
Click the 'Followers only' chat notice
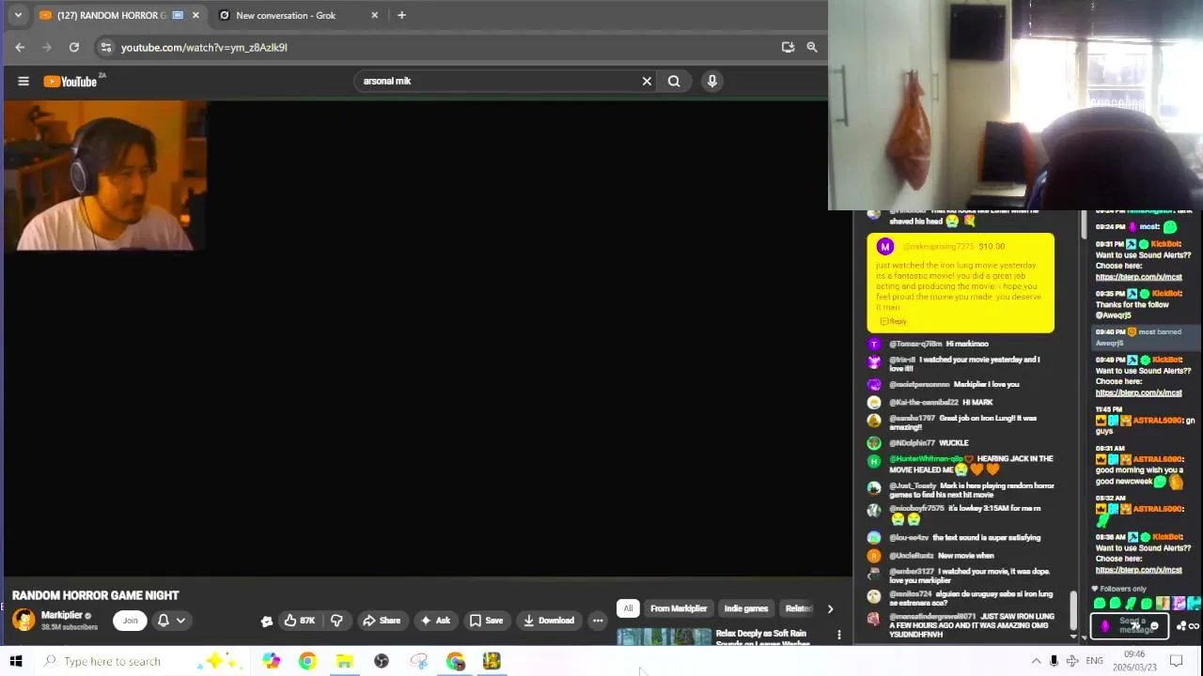[x=1117, y=589]
